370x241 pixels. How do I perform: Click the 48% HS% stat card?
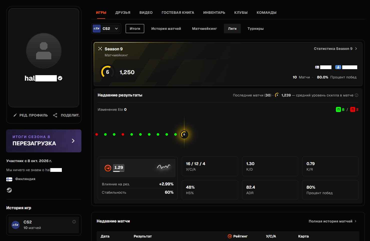pos(210,190)
